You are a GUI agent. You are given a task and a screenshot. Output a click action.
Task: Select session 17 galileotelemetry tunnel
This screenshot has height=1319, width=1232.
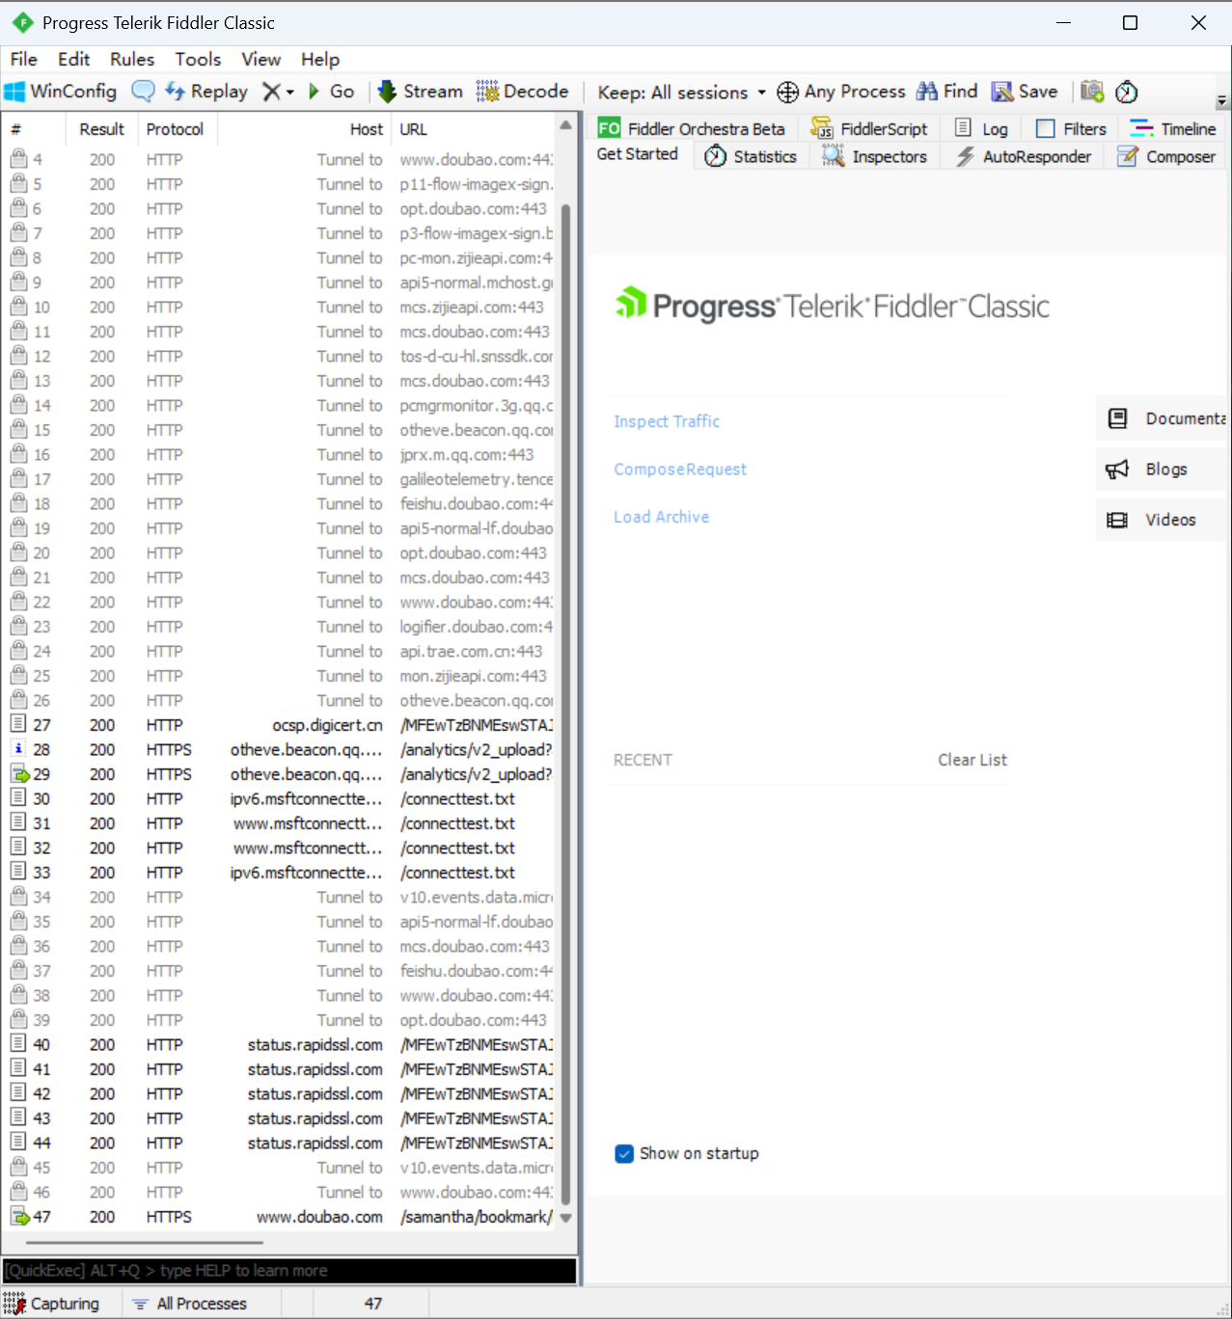pos(280,479)
